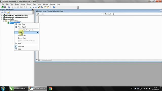Image resolution: width=162 pixels, height=91 pixels.
Task: Toggle the Dockable checkmark option
Action: click(x=27, y=47)
